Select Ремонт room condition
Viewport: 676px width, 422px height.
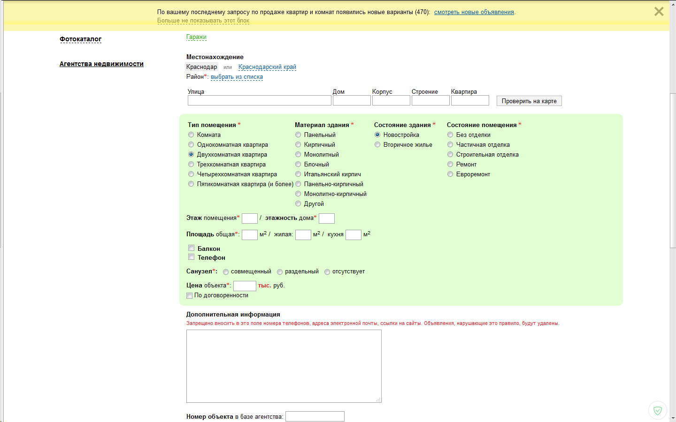(x=450, y=164)
